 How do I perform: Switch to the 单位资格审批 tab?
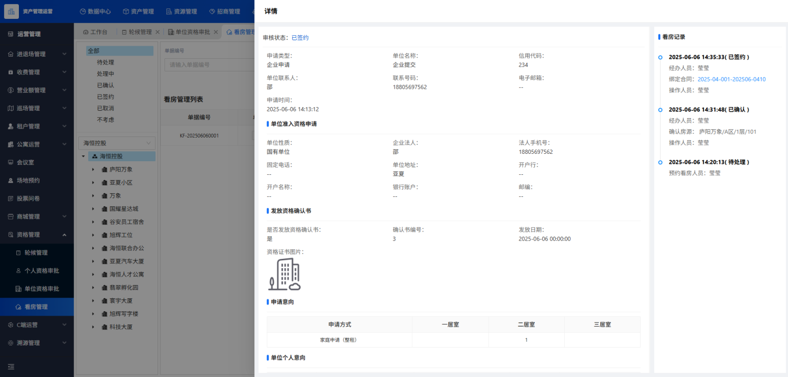coord(189,32)
